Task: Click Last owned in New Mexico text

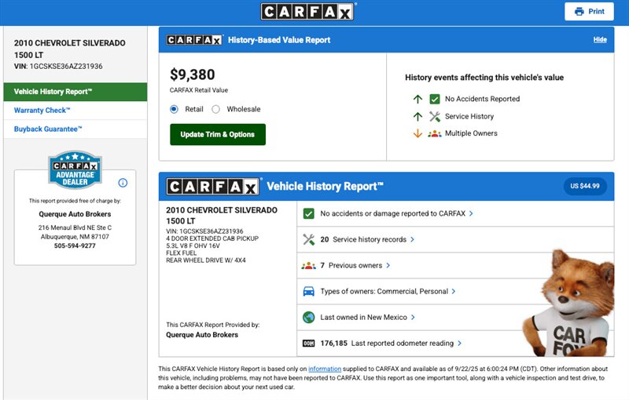Action: point(363,317)
